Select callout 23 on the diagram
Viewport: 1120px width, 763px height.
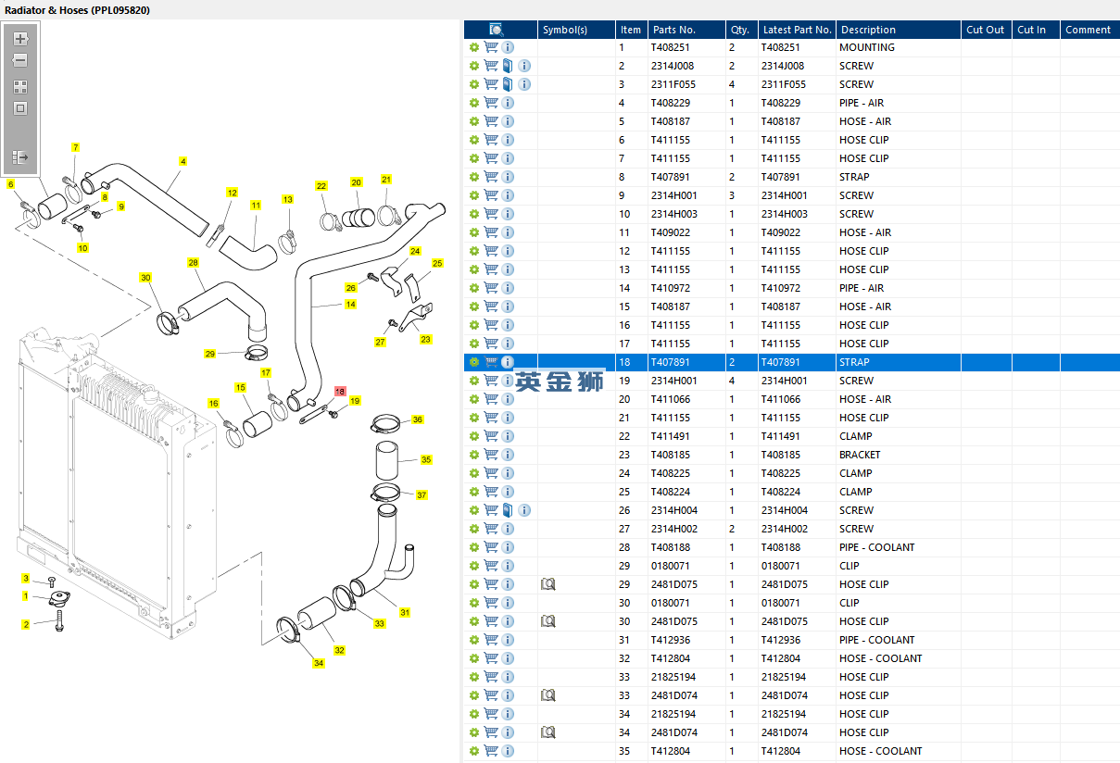[425, 339]
